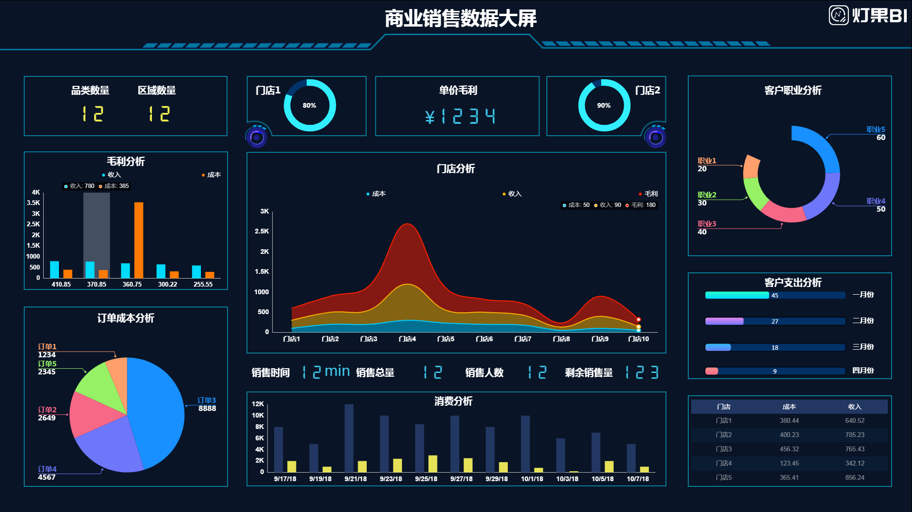This screenshot has height=512, width=912.
Task: Click the 灯果BI logo icon
Action: click(838, 15)
